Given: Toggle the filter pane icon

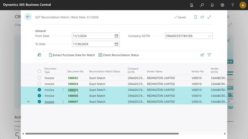Looking at the screenshot, I should click(x=209, y=55).
